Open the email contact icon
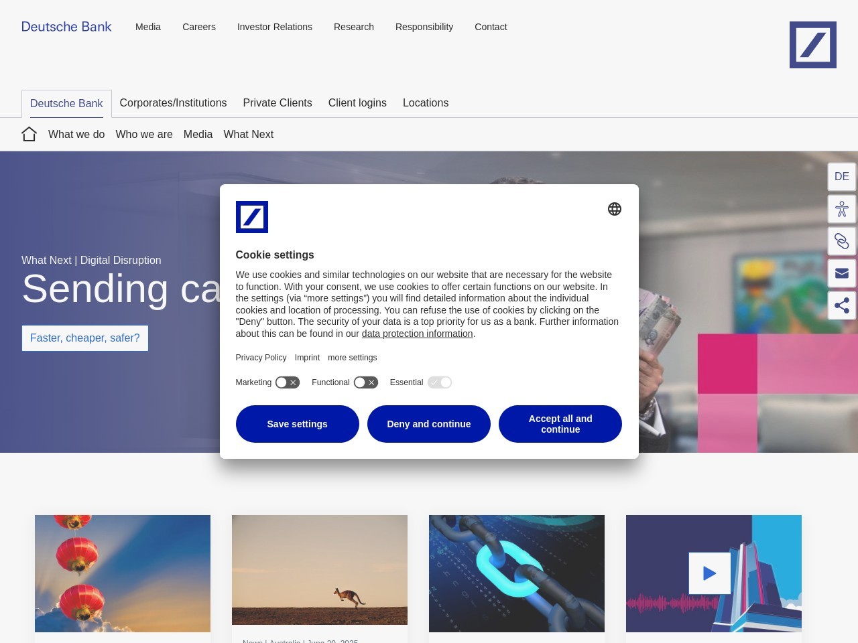This screenshot has height=643, width=858. click(841, 273)
